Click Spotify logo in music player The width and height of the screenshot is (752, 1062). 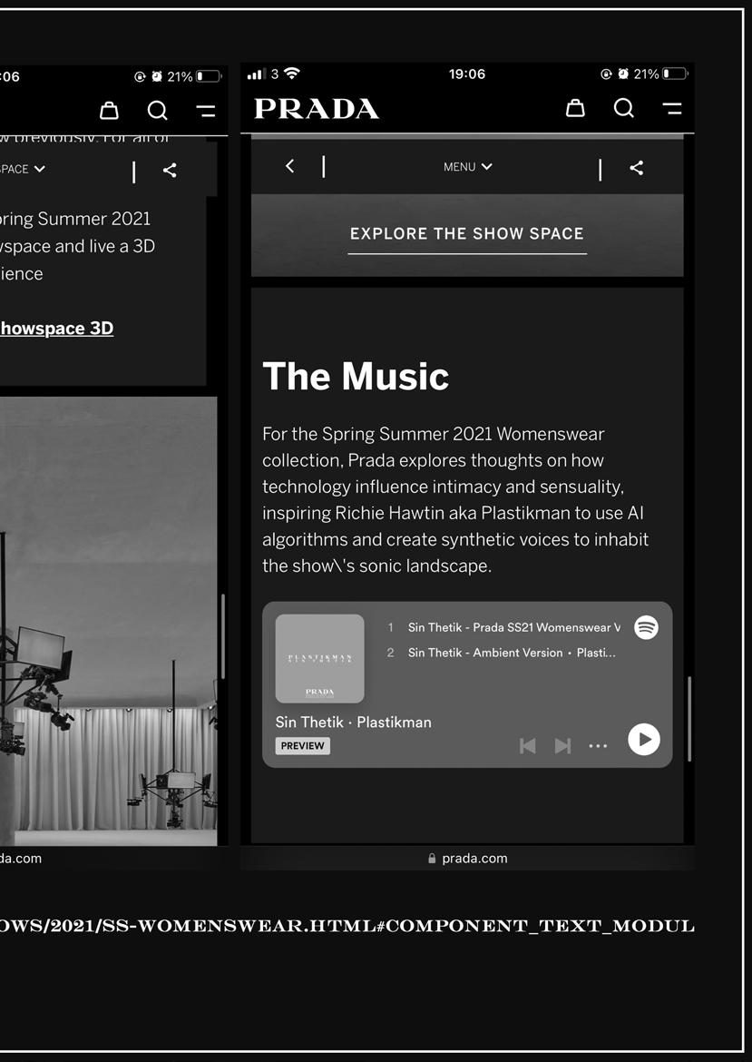(646, 627)
